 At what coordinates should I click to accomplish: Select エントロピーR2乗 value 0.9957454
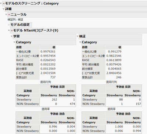[48, 56]
